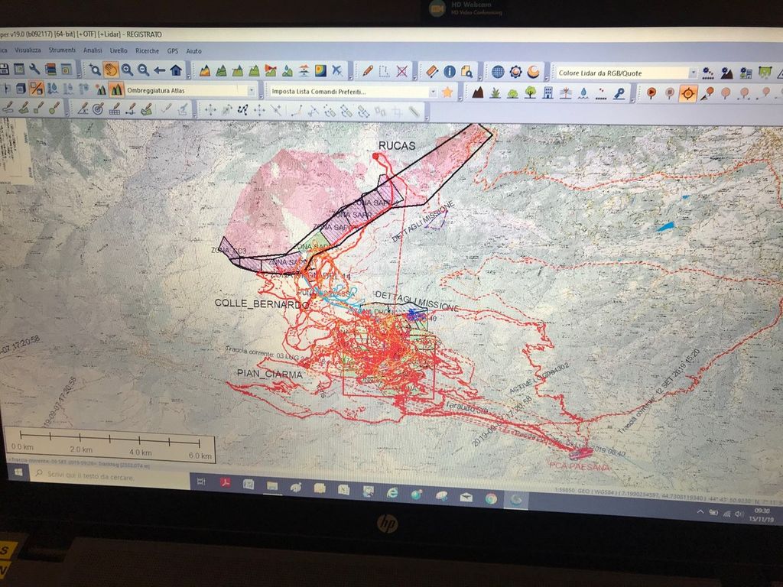Click the Windows taskbar search box
The width and height of the screenshot is (783, 587).
[107, 477]
